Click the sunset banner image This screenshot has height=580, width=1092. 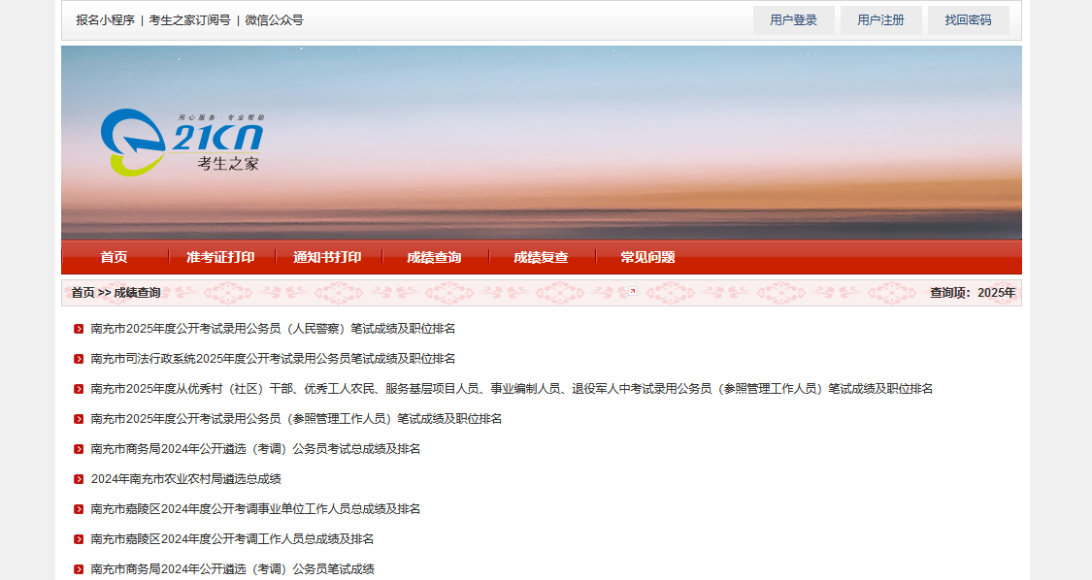541,143
